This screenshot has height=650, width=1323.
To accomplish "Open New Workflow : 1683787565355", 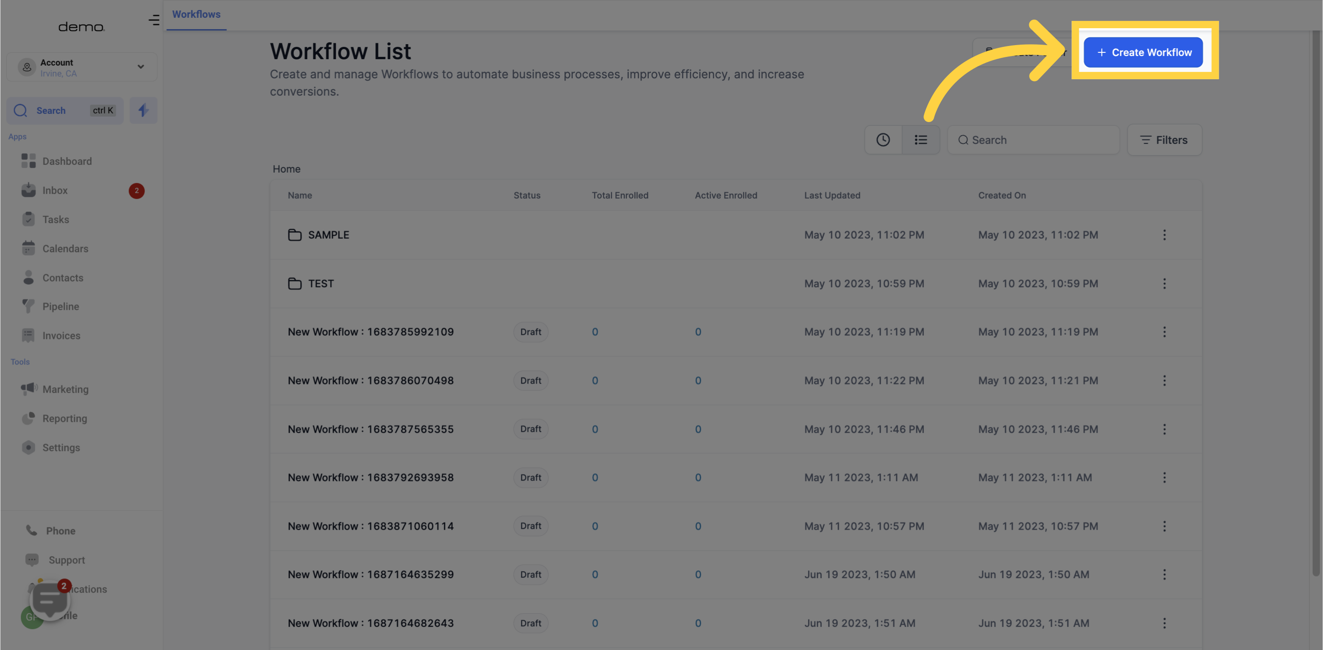I will point(370,429).
